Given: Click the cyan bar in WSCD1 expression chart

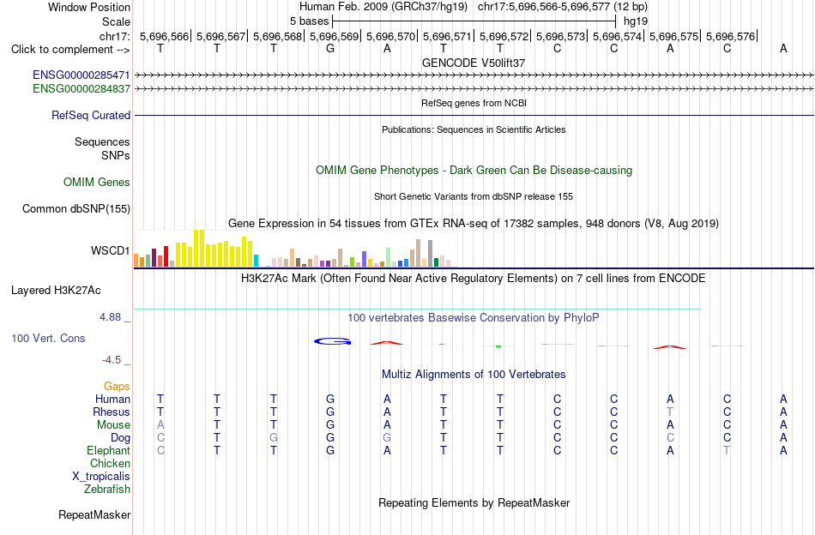Looking at the screenshot, I should pos(256,261).
